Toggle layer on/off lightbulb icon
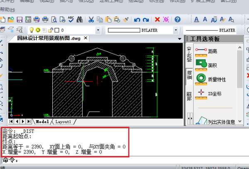The image size is (249, 169). [x=32, y=30]
